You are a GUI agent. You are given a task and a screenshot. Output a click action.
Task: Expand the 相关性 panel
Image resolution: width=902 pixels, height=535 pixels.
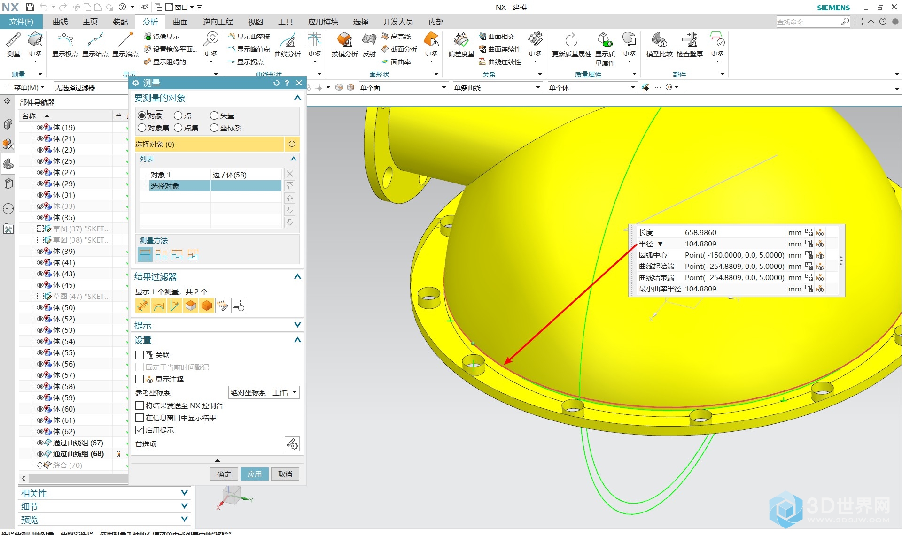185,493
